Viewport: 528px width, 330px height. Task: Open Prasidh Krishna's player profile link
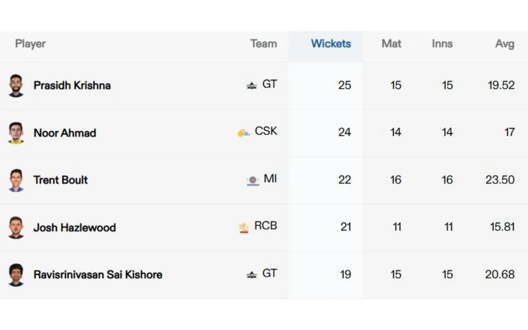tap(72, 86)
